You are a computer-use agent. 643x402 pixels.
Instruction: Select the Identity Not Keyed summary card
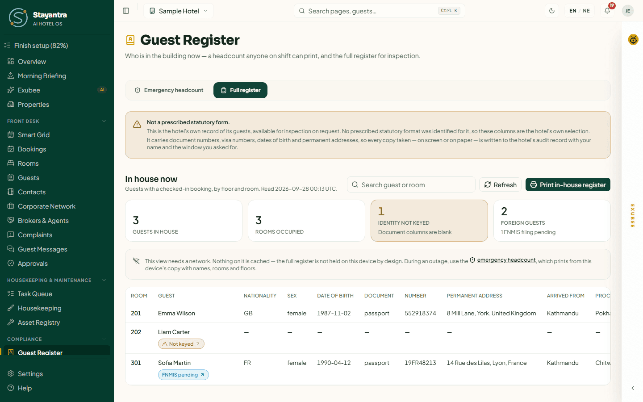pyautogui.click(x=429, y=221)
